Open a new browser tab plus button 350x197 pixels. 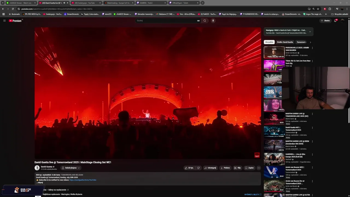pyautogui.click(x=203, y=3)
